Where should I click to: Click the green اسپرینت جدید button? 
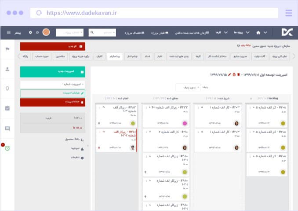click(53, 72)
